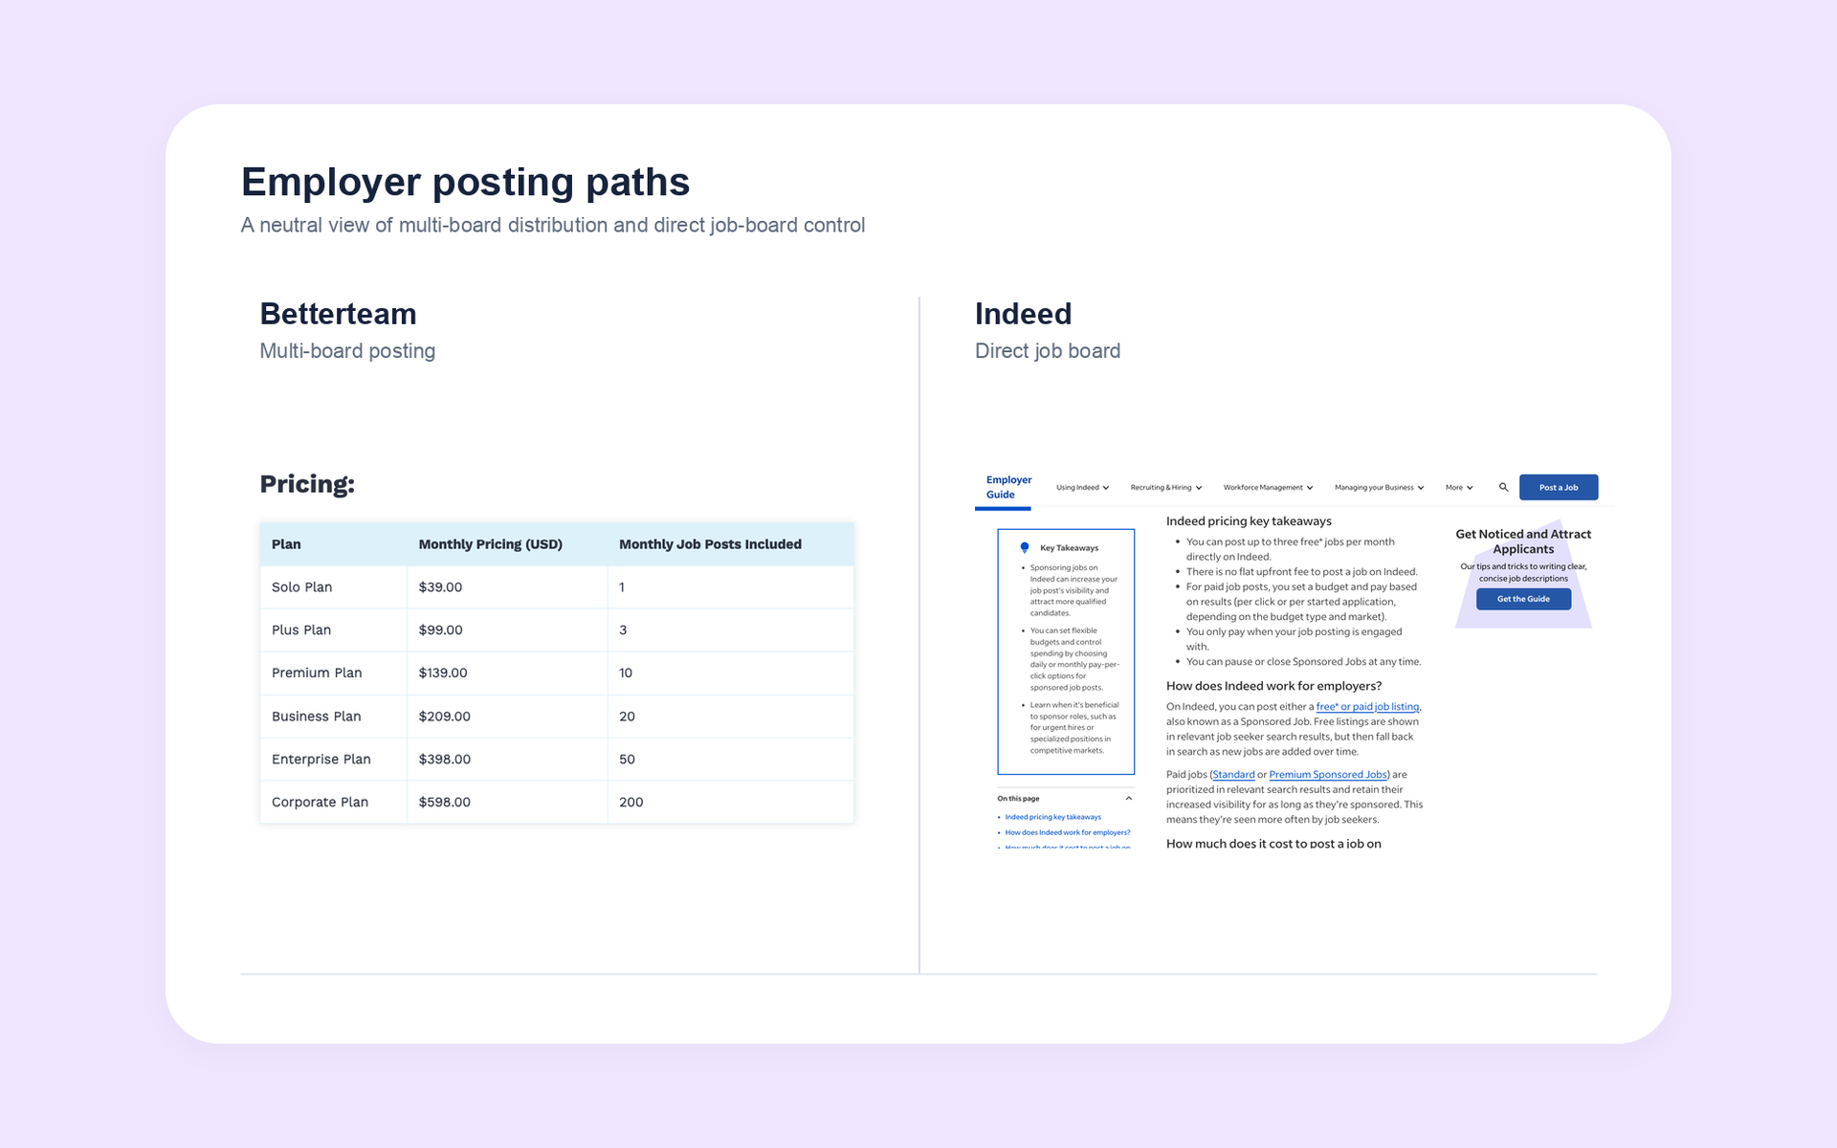Collapse the On this page section chevron

coord(1129,798)
